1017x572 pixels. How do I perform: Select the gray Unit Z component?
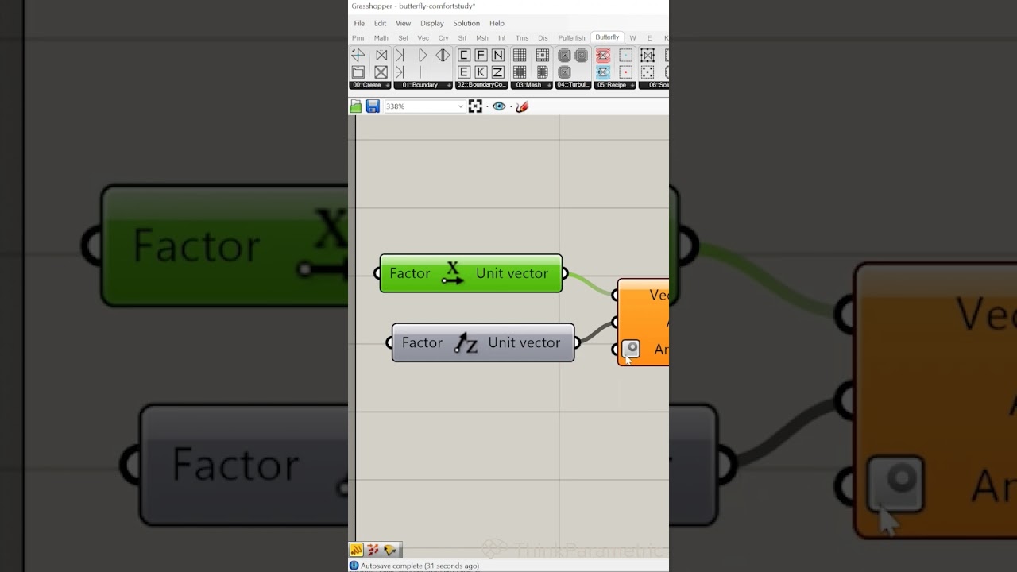[x=483, y=342]
